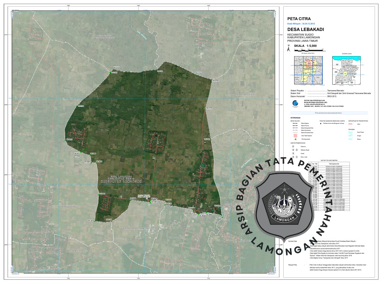Click the light blue Danau legend swatch
This screenshot has width=387, height=284.
(351, 139)
